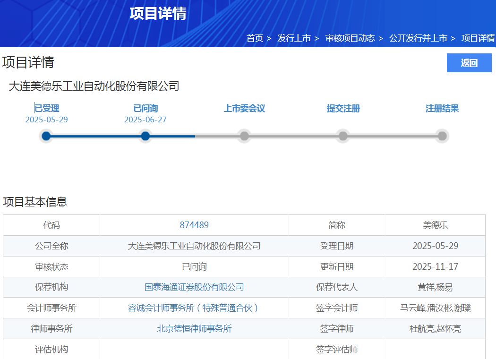Select the 已受理 timeline node dot
Viewport: 496px width, 359px height.
pyautogui.click(x=46, y=136)
